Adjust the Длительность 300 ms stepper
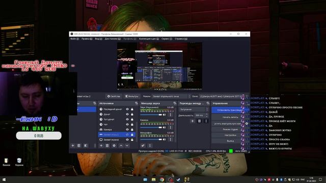 coord(207,115)
